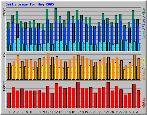
Task: Click day label 26 on the x-axis
Action: [116, 112]
